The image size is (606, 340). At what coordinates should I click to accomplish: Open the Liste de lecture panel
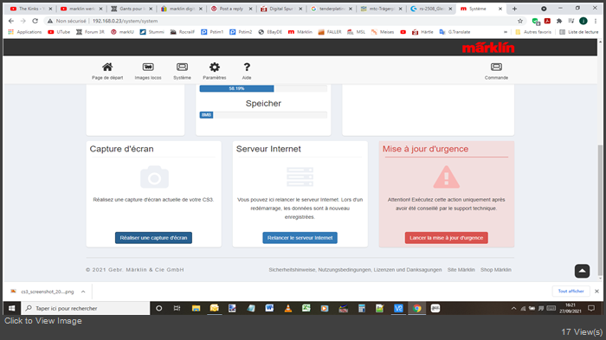point(579,32)
